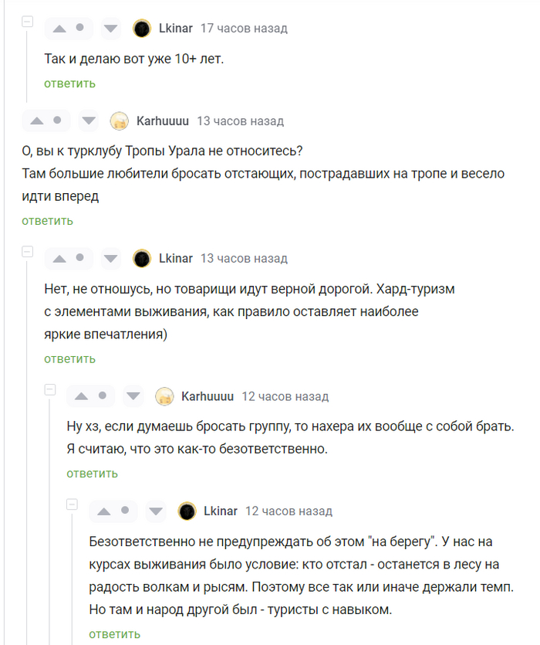540x645 pixels.
Task: Upvote Lkinar's comment from 12 часов назад
Action: pyautogui.click(x=103, y=511)
